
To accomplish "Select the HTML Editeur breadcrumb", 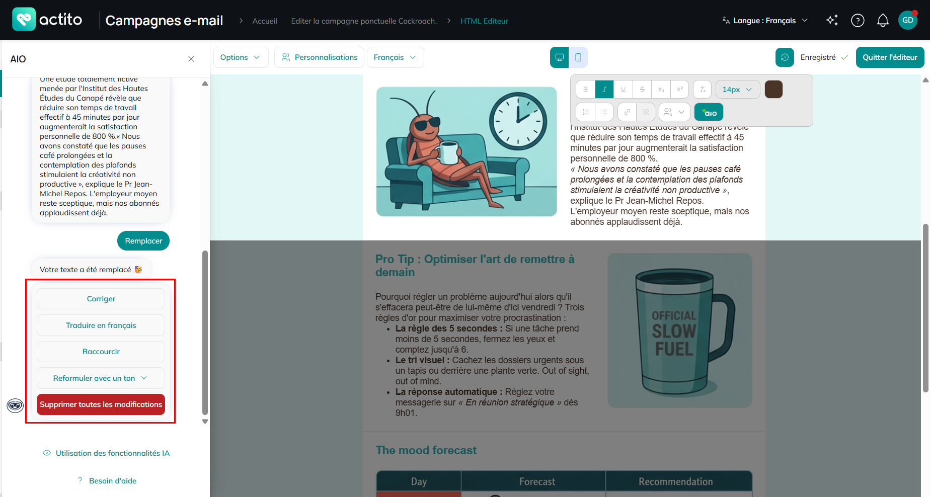I will coord(484,21).
